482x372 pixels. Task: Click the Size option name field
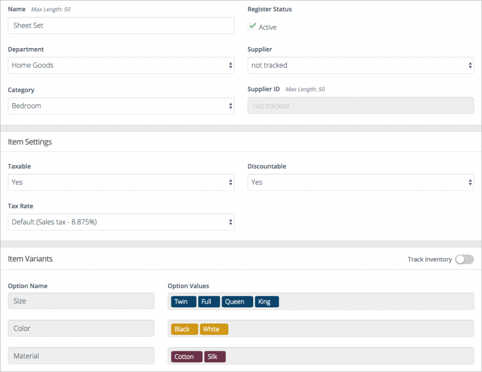click(81, 301)
